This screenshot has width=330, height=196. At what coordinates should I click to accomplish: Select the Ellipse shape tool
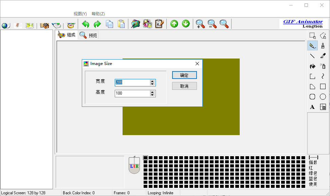pos(323,97)
